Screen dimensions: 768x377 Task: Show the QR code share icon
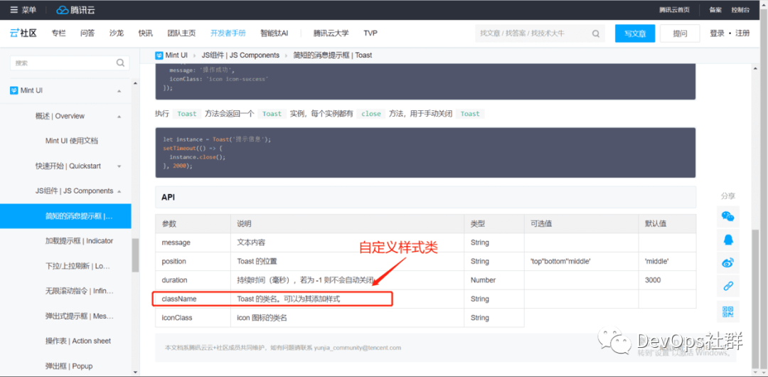[x=728, y=311]
